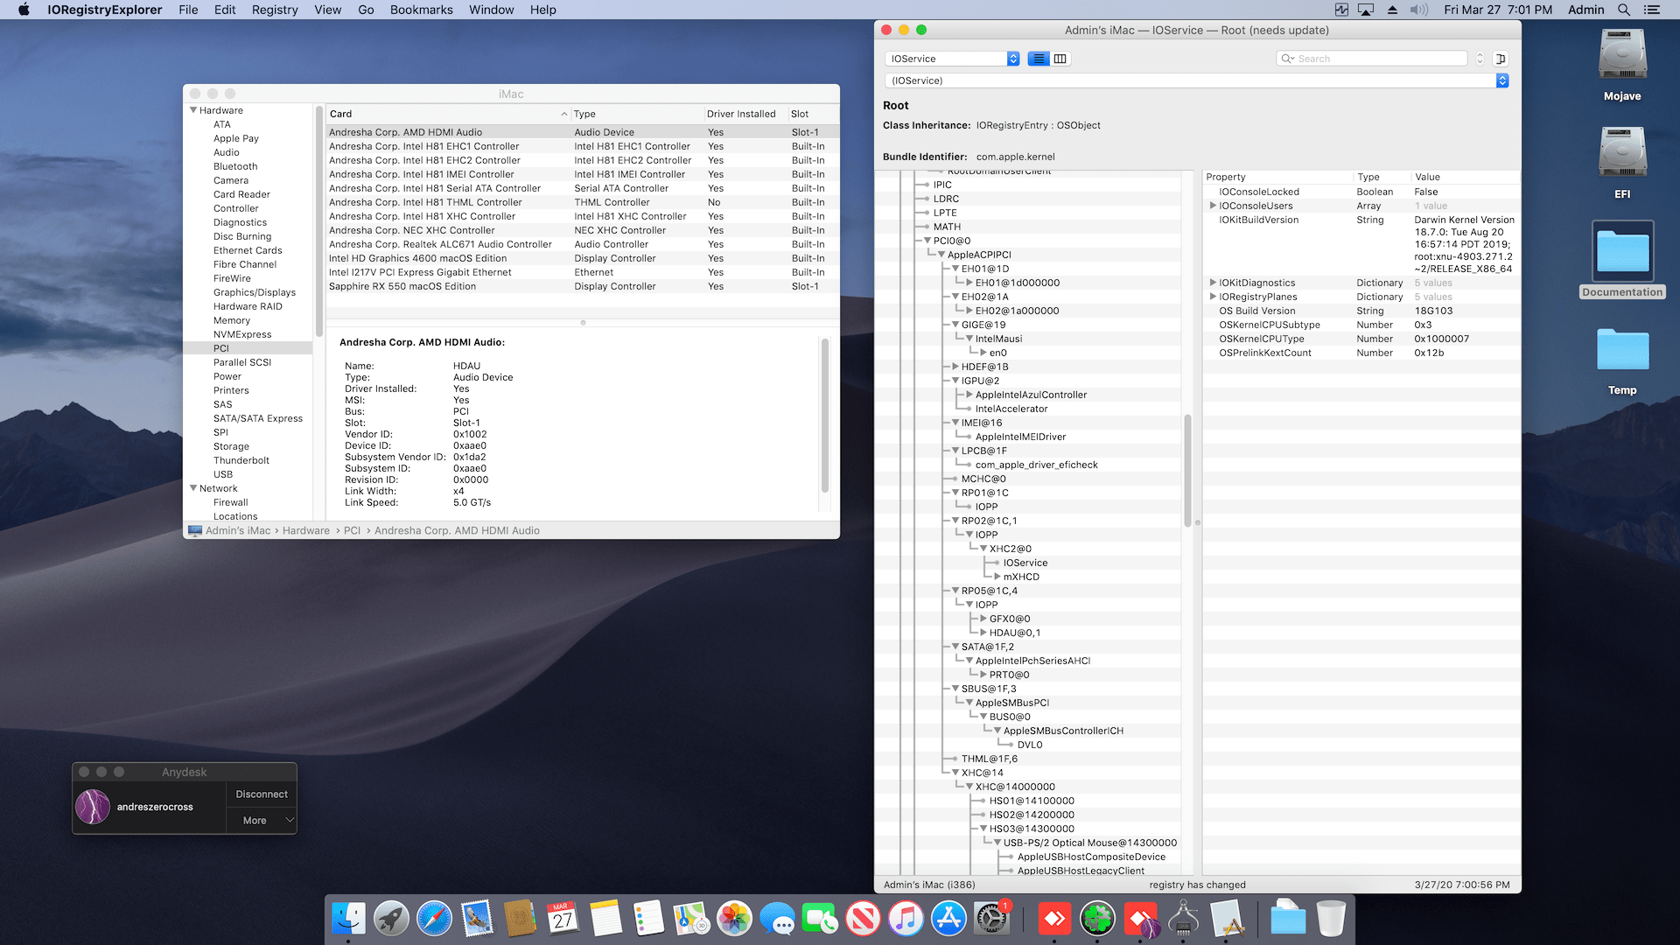Open the Registry menu
The height and width of the screenshot is (945, 1680).
click(x=275, y=10)
